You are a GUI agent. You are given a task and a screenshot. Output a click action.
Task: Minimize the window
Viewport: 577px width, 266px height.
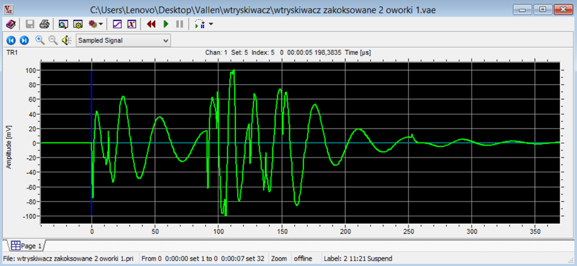point(523,10)
